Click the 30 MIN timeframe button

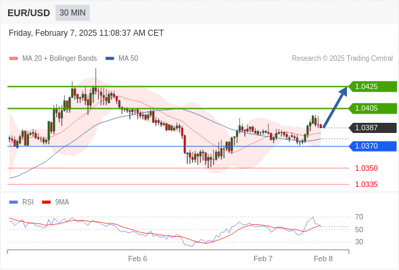(72, 13)
